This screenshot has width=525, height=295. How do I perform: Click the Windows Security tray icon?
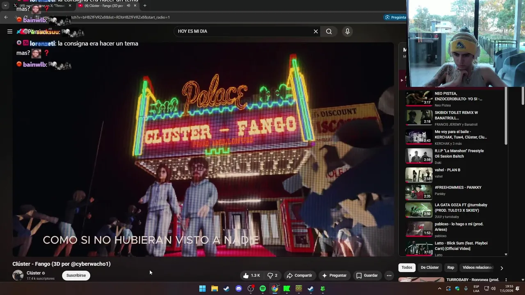point(457,288)
